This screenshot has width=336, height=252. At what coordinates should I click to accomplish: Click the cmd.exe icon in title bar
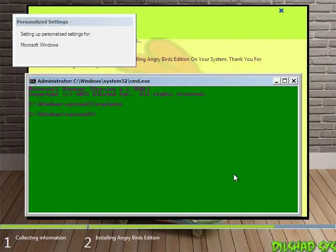33,81
